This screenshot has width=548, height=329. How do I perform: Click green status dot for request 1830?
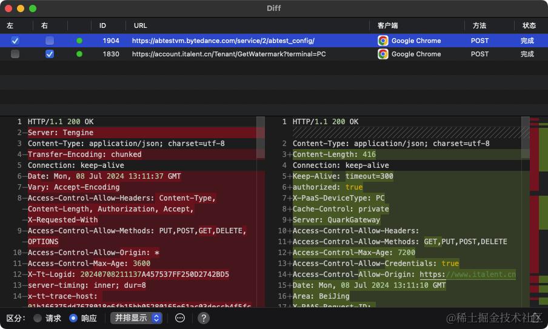pyautogui.click(x=79, y=54)
